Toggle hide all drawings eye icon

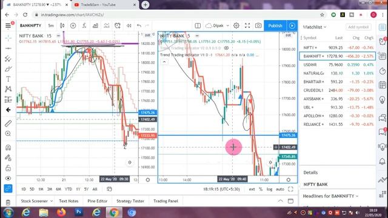[x=8, y=178]
